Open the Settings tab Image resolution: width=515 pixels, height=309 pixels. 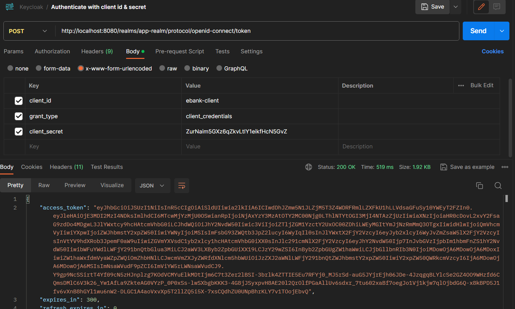tap(252, 51)
